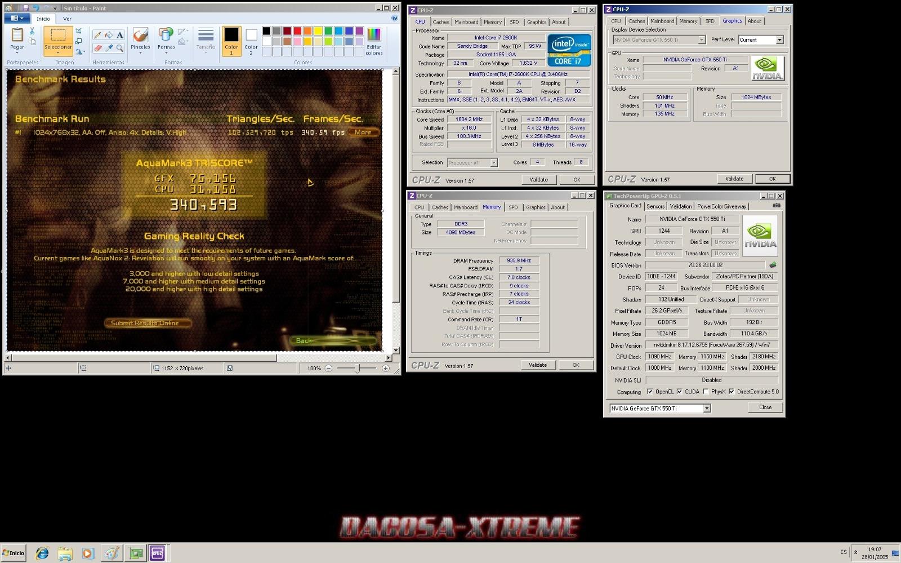Click the Pegar clipboard icon

17,35
